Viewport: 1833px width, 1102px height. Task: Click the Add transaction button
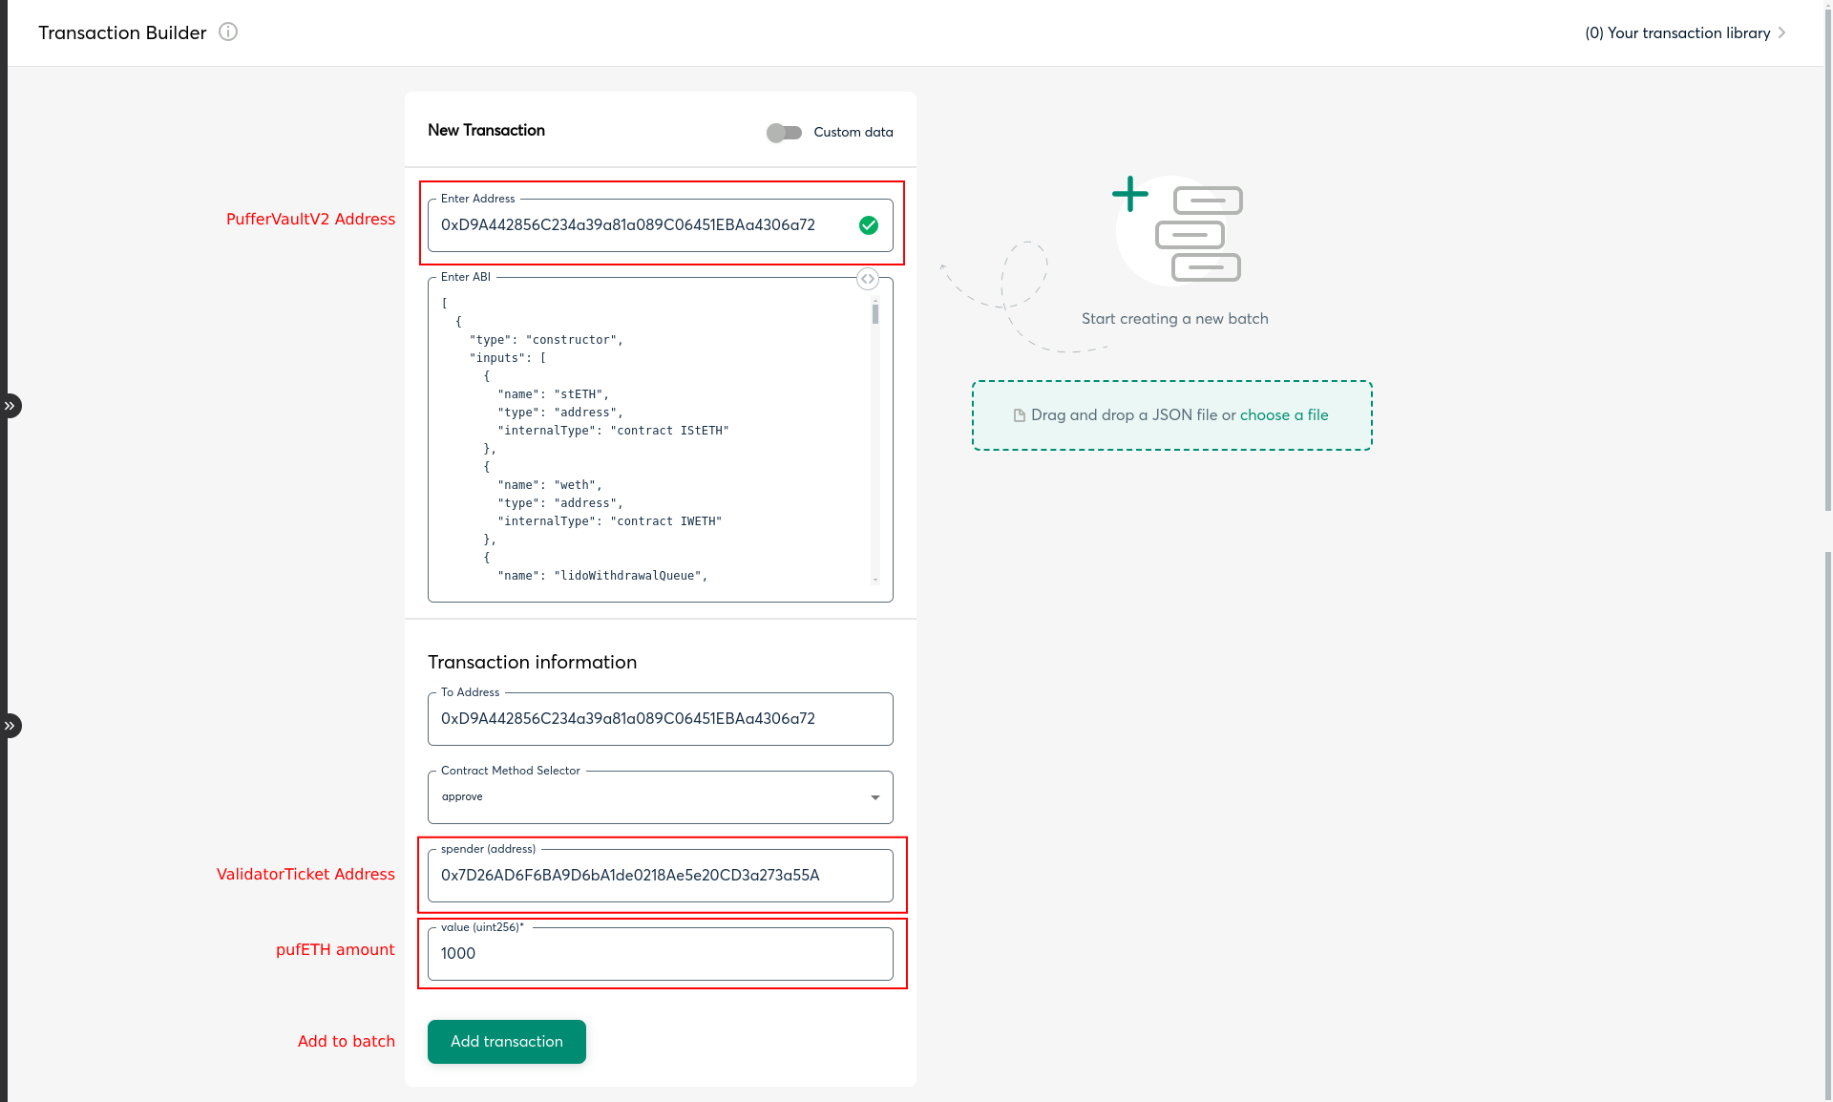pos(507,1042)
